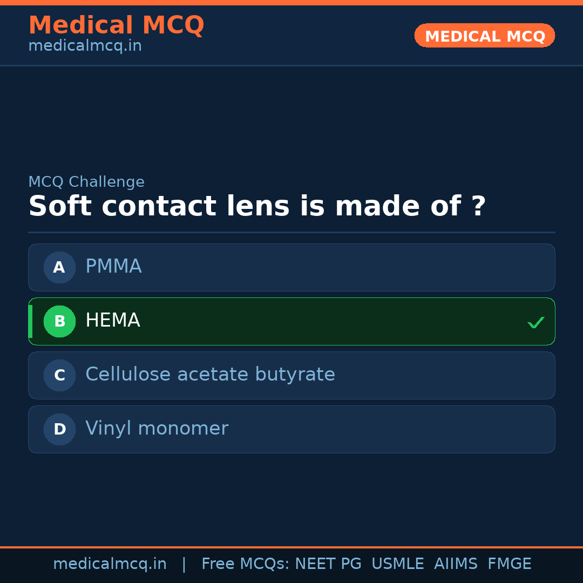Click the circular C badge icon
This screenshot has width=583, height=583.
(59, 375)
